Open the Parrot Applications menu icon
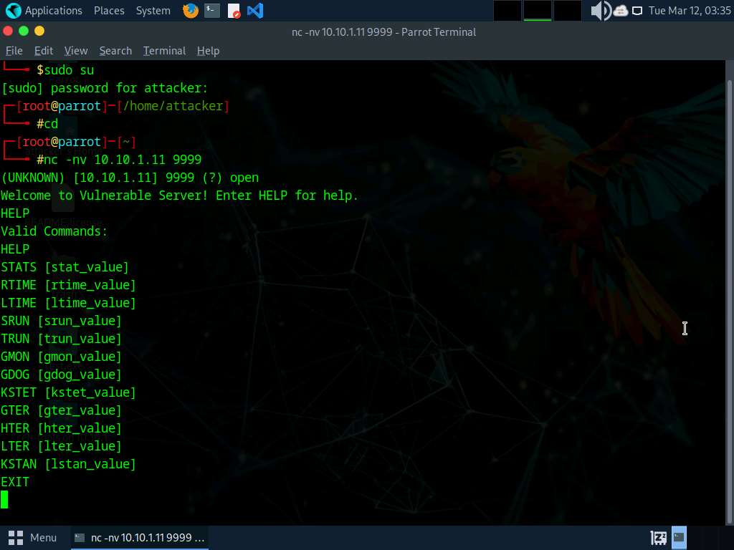Viewport: 734px width, 550px height. pyautogui.click(x=13, y=10)
